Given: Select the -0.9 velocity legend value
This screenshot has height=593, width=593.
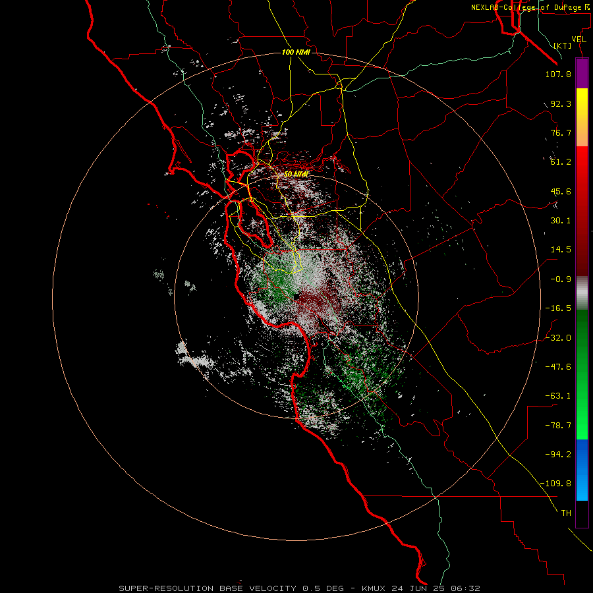Looking at the screenshot, I should (561, 279).
